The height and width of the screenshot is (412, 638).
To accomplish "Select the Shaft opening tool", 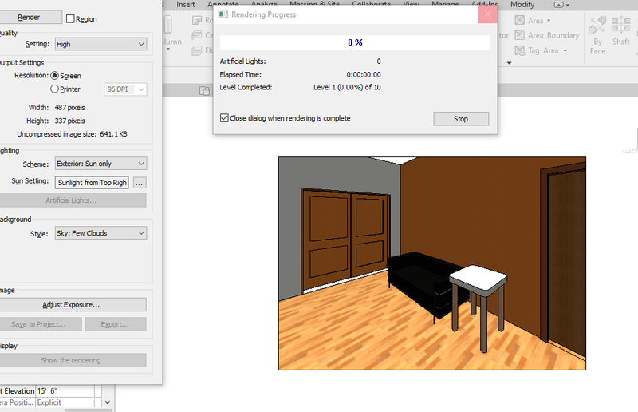I will [621, 30].
